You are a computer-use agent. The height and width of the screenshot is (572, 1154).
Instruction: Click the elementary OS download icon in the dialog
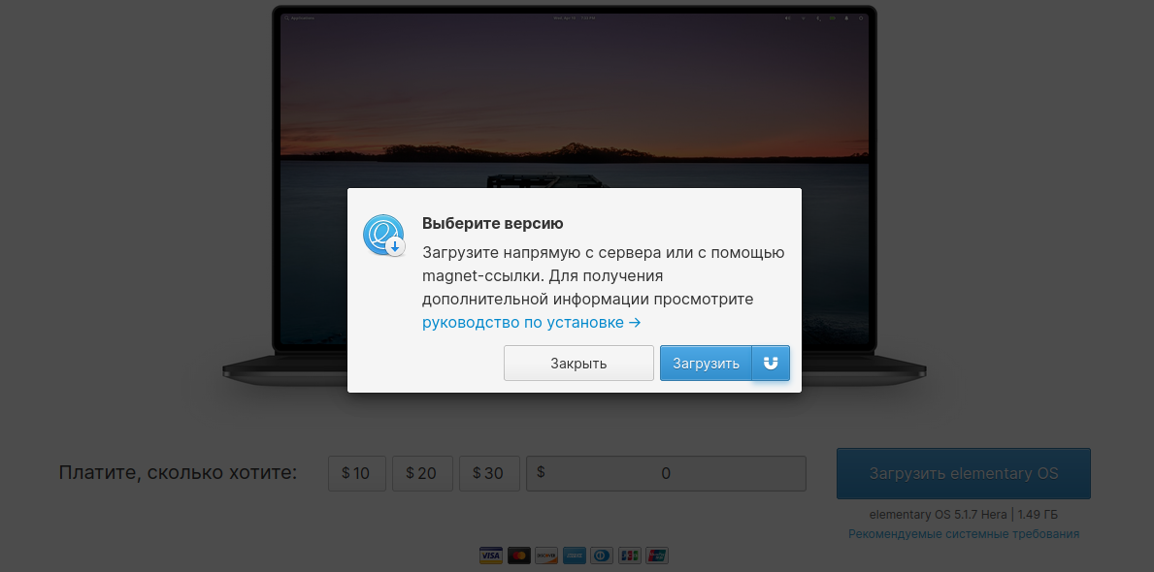pos(384,236)
